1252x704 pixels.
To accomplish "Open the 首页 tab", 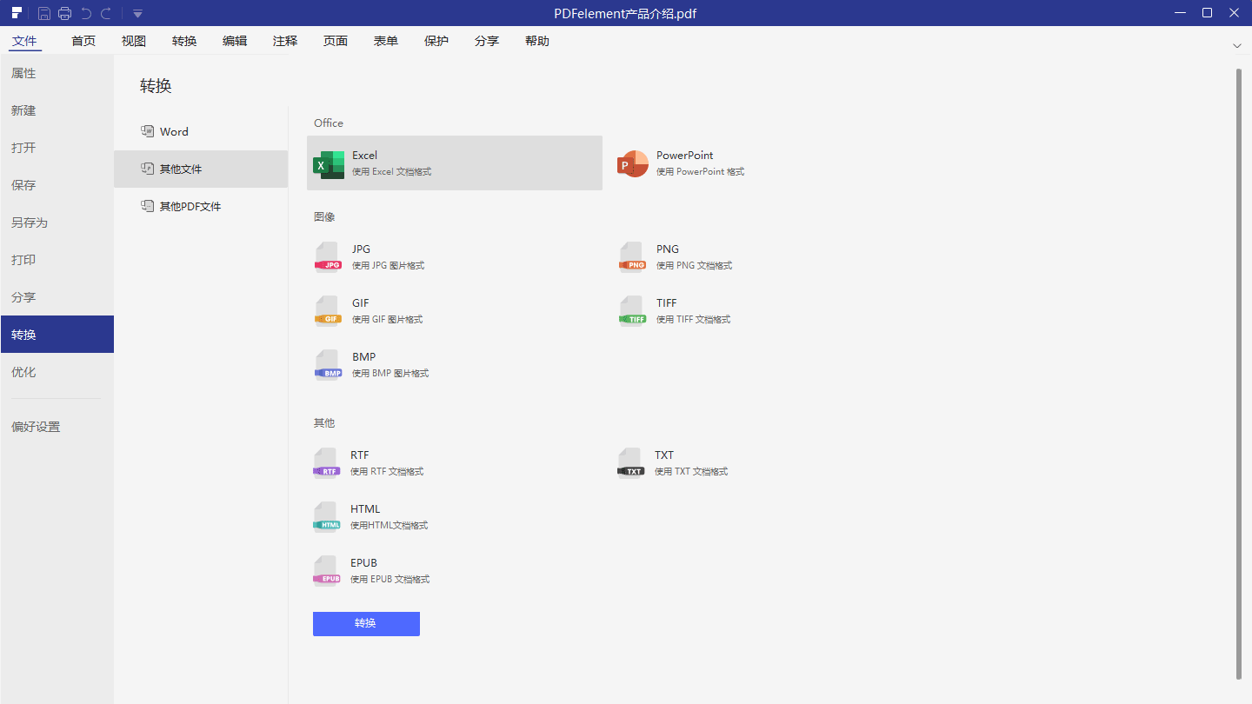I will [83, 41].
